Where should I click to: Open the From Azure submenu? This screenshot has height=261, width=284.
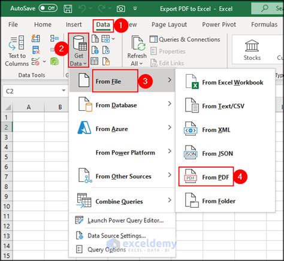click(122, 129)
